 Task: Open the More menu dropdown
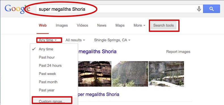coord(140,25)
